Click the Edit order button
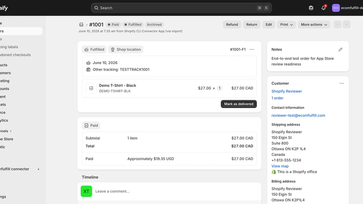363x204 pixels. [x=269, y=24]
